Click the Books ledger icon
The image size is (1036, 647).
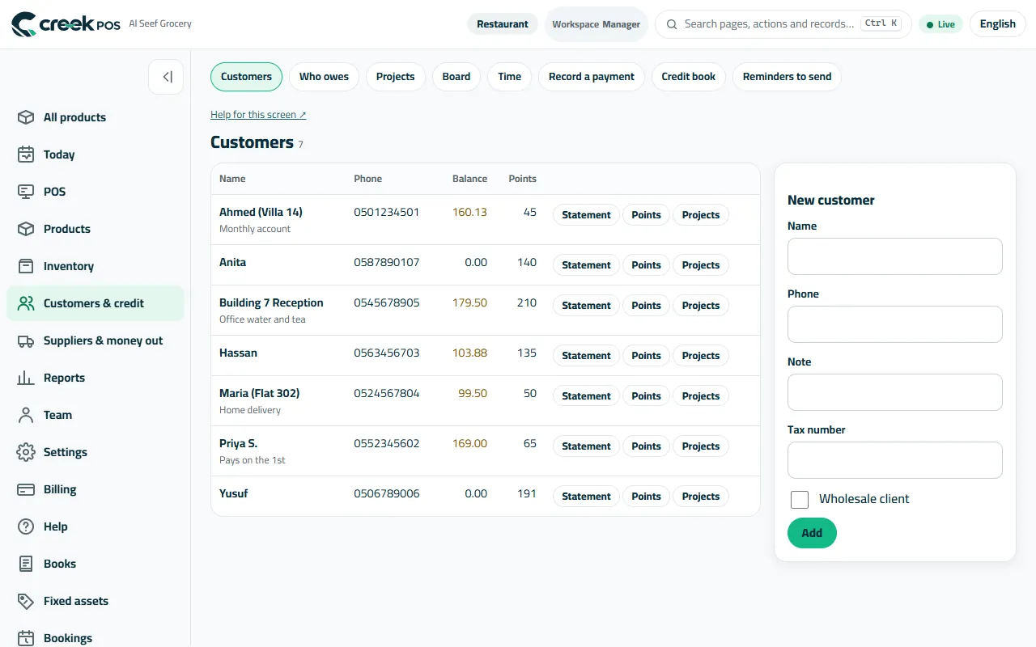tap(26, 564)
